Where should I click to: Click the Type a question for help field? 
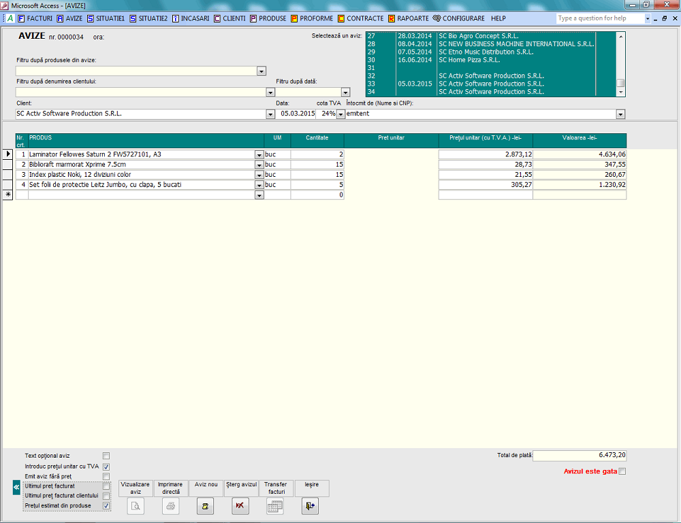(600, 18)
